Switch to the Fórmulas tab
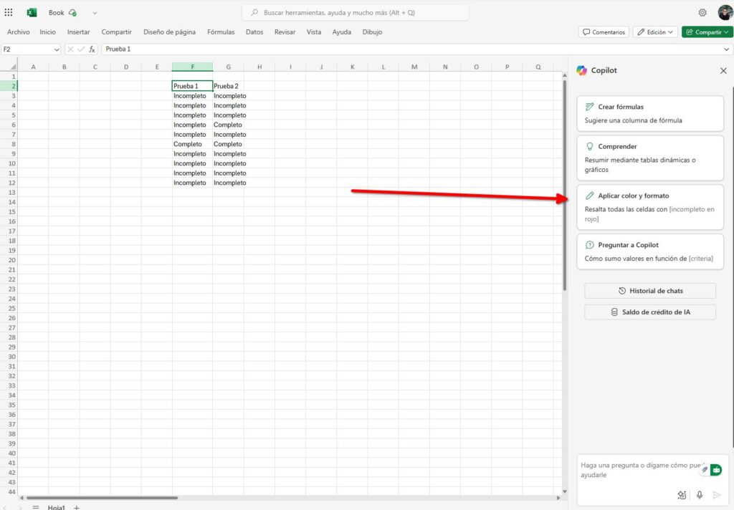734x510 pixels. (x=221, y=32)
